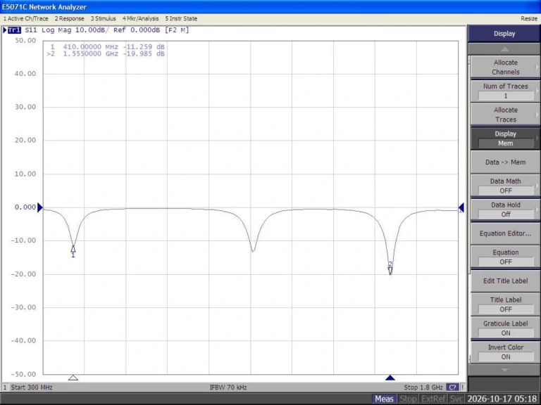
Task: Click the 50.00 top scale label
Action: tap(25, 41)
